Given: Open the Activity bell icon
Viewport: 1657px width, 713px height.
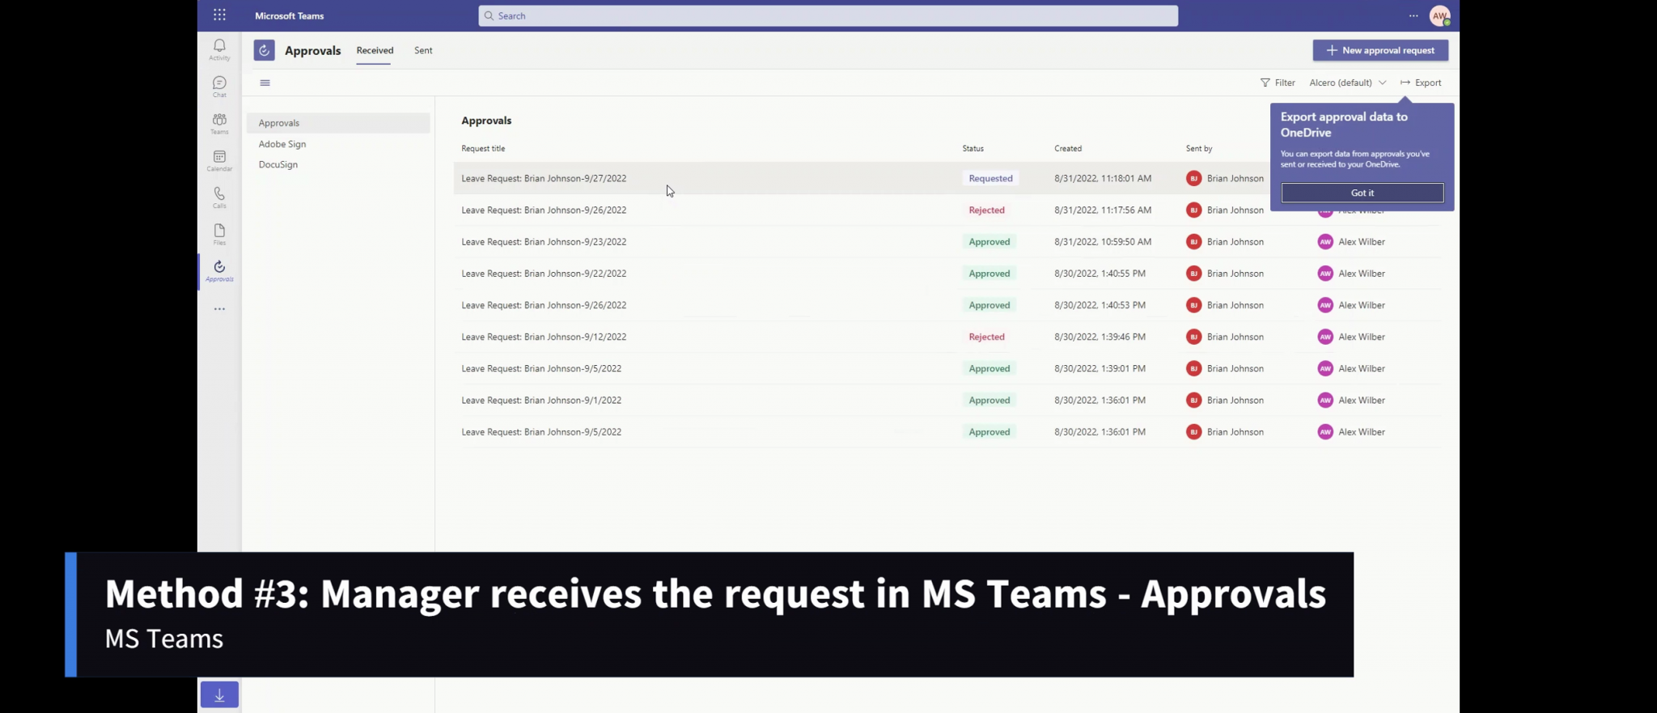Looking at the screenshot, I should pyautogui.click(x=219, y=49).
